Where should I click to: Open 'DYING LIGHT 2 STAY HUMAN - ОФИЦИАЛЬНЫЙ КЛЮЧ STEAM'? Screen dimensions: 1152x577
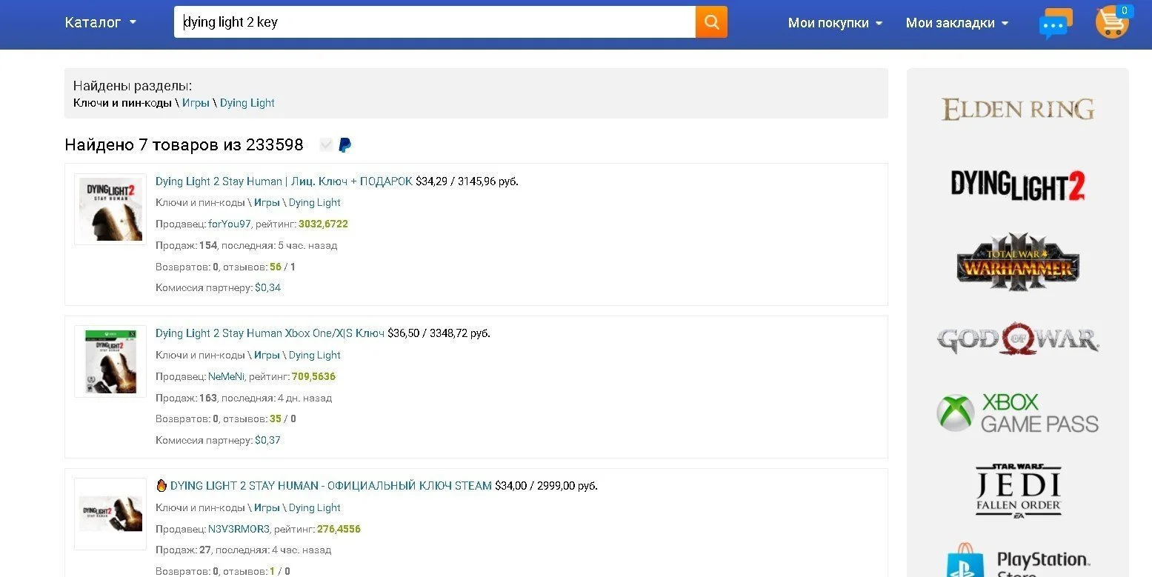click(331, 486)
